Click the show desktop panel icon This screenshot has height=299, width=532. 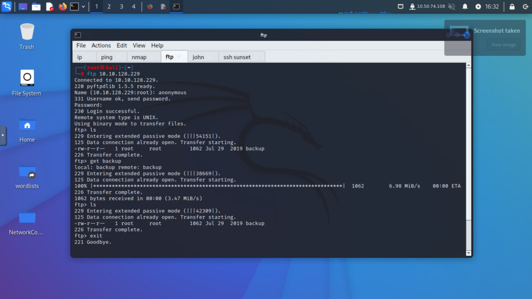point(23,7)
